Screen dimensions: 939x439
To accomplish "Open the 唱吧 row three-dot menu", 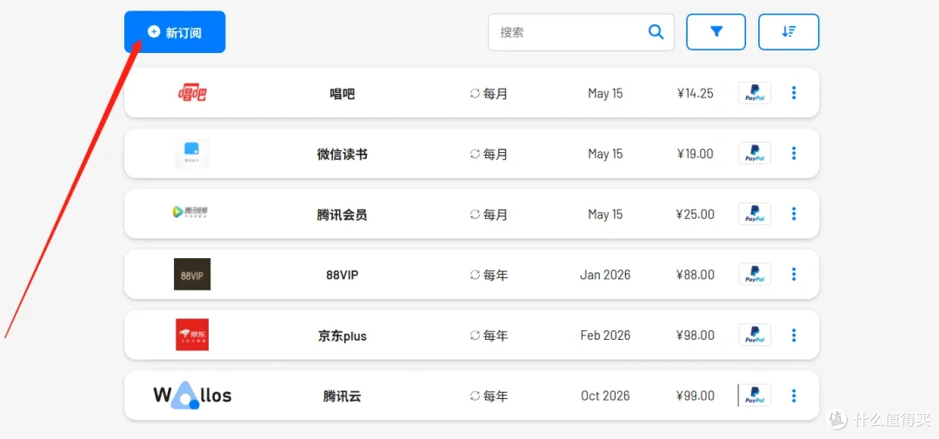I will point(794,93).
